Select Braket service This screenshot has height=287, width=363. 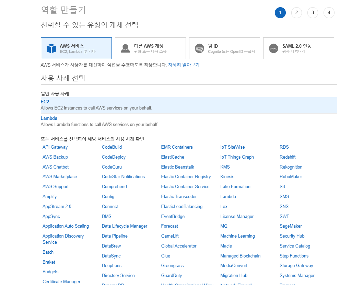[x=49, y=262]
